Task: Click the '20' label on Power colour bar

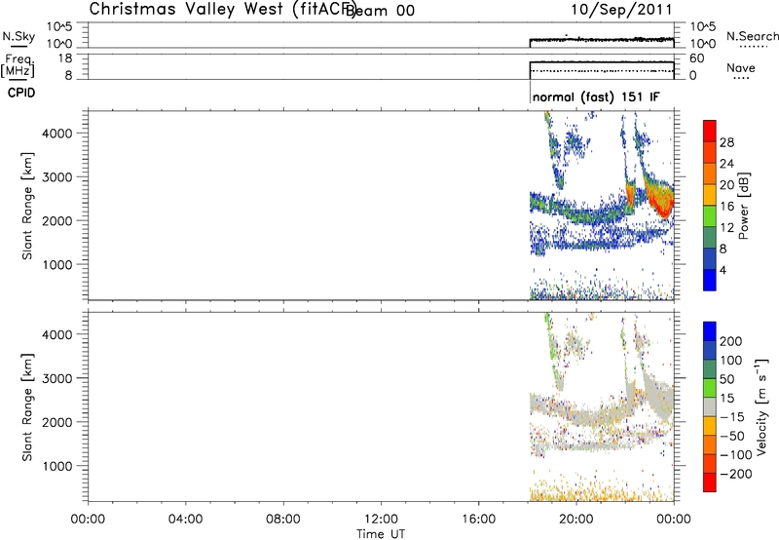Action: tap(726, 185)
